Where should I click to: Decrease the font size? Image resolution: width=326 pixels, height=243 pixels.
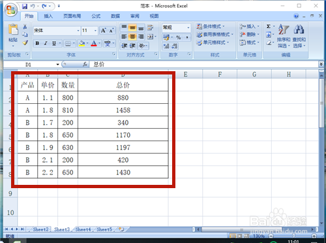111,31
